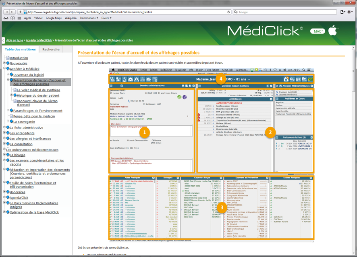357x257 pixels.
Task: Go forward with the browser forward arrow
Action: 12,12
